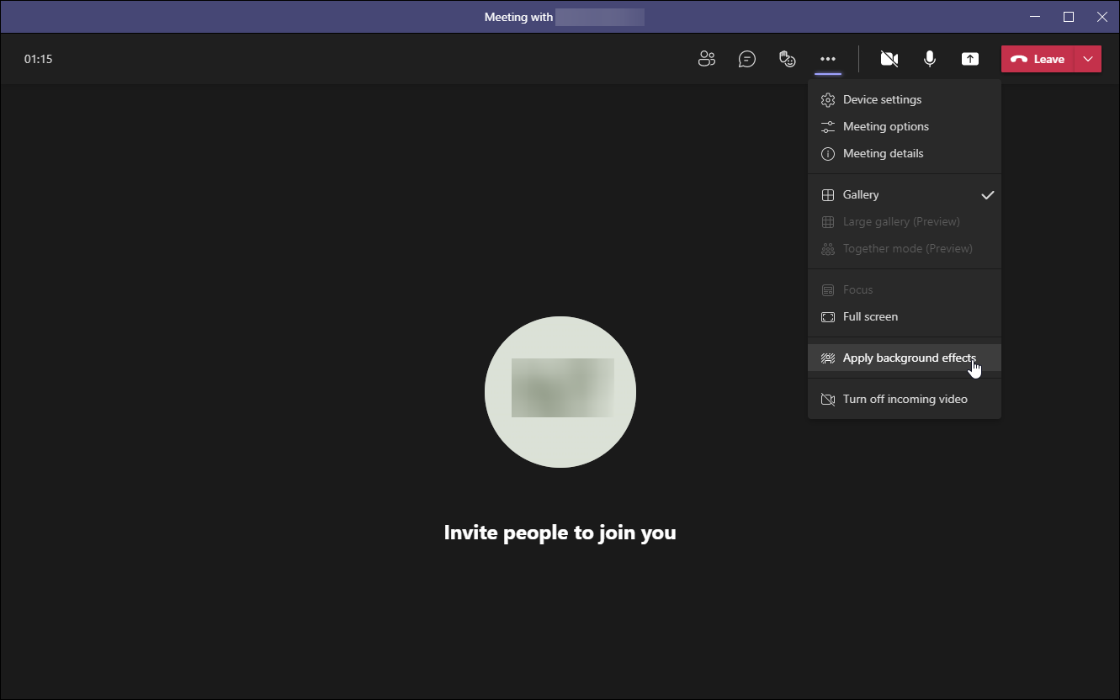Screen dimensions: 1120x700
Task: Toggle off incoming video
Action: (904, 398)
